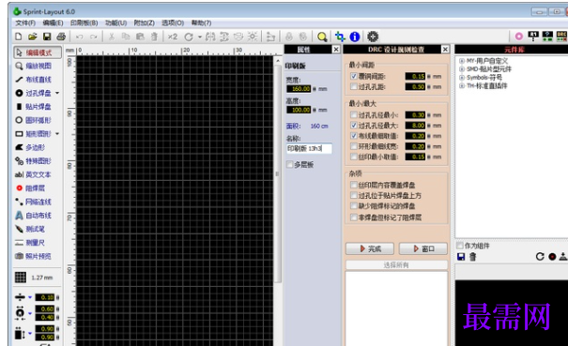
Task: Open the pad size dropdown by 0.60
Action: coord(30,313)
